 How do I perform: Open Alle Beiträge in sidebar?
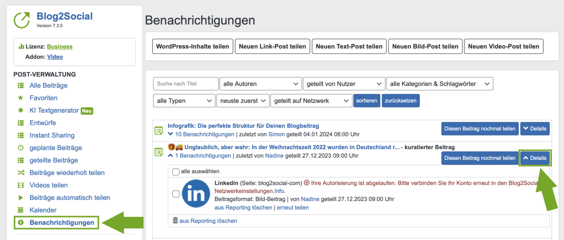coord(48,86)
